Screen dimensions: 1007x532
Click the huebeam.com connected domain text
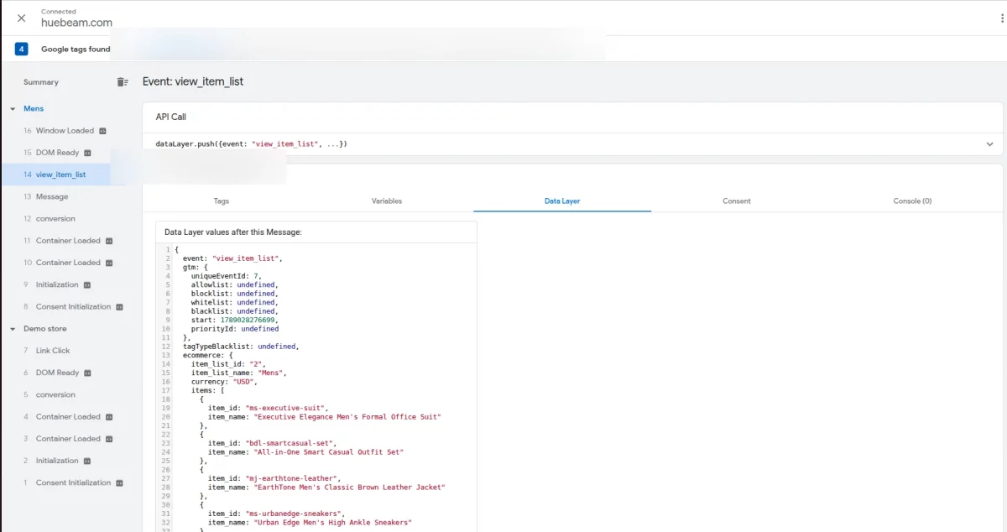click(76, 23)
